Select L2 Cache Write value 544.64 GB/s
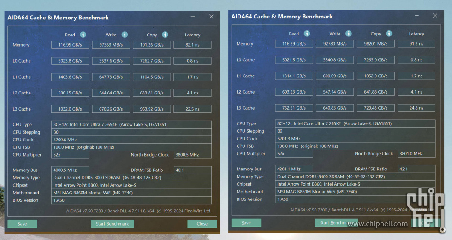 (x=111, y=93)
